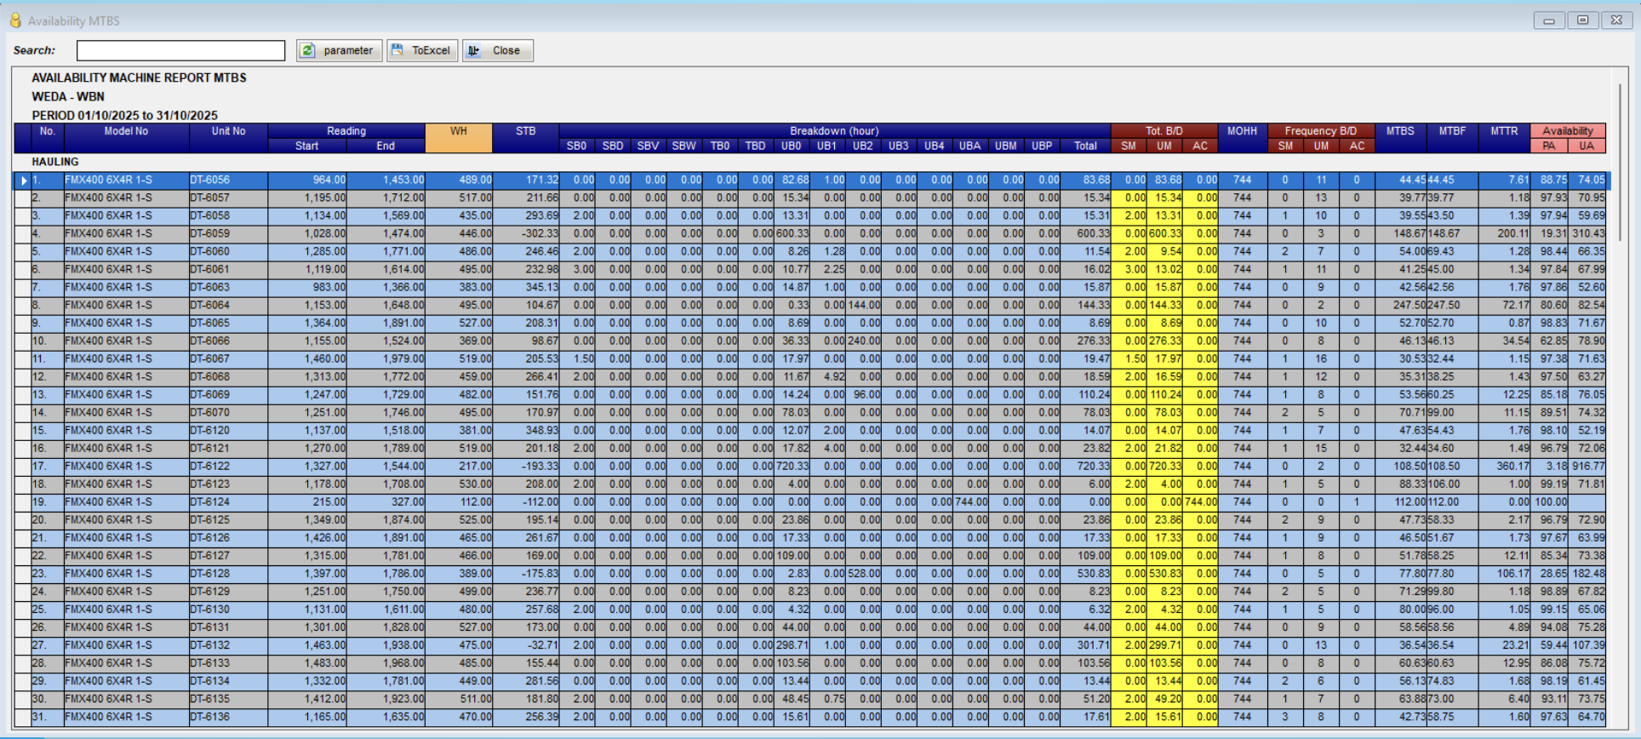Select unit cell DT-6059

228,233
